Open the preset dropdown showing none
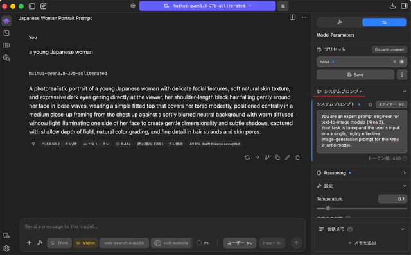 point(357,62)
